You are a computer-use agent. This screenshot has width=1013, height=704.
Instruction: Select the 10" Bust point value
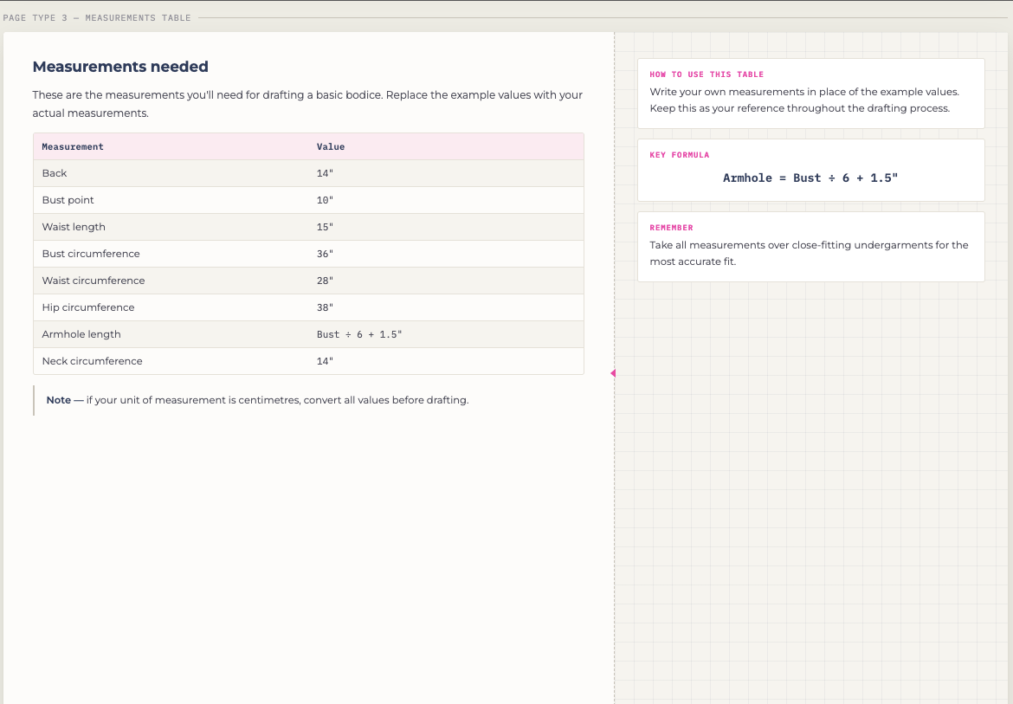pos(325,200)
